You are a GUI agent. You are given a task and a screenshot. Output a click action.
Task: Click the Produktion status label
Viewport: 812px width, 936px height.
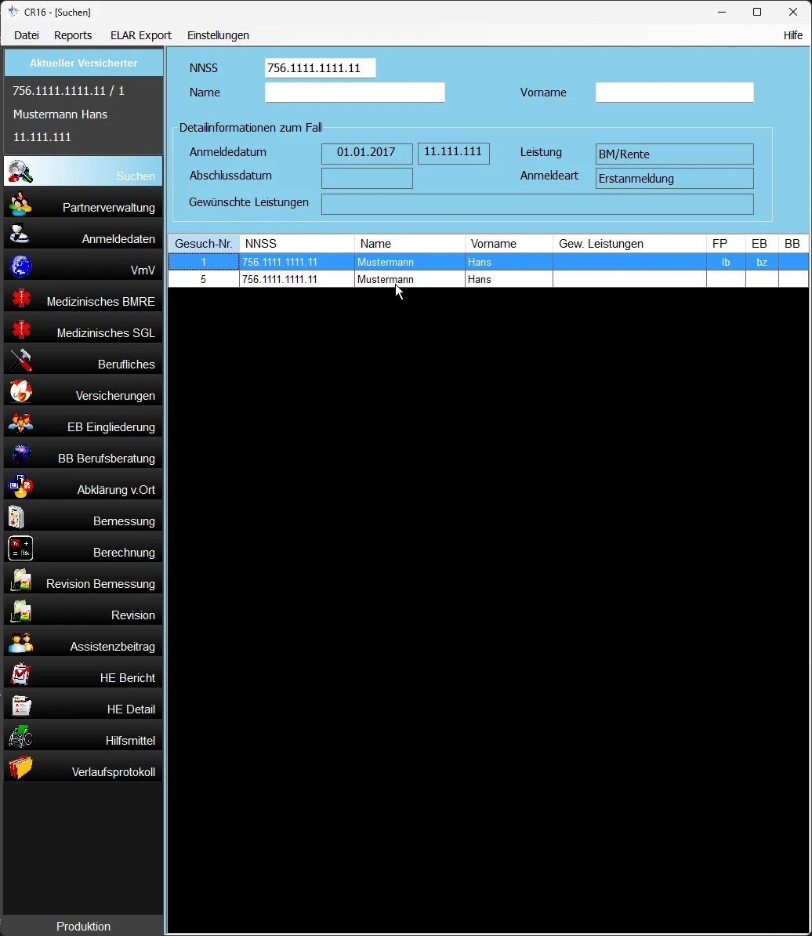84,926
